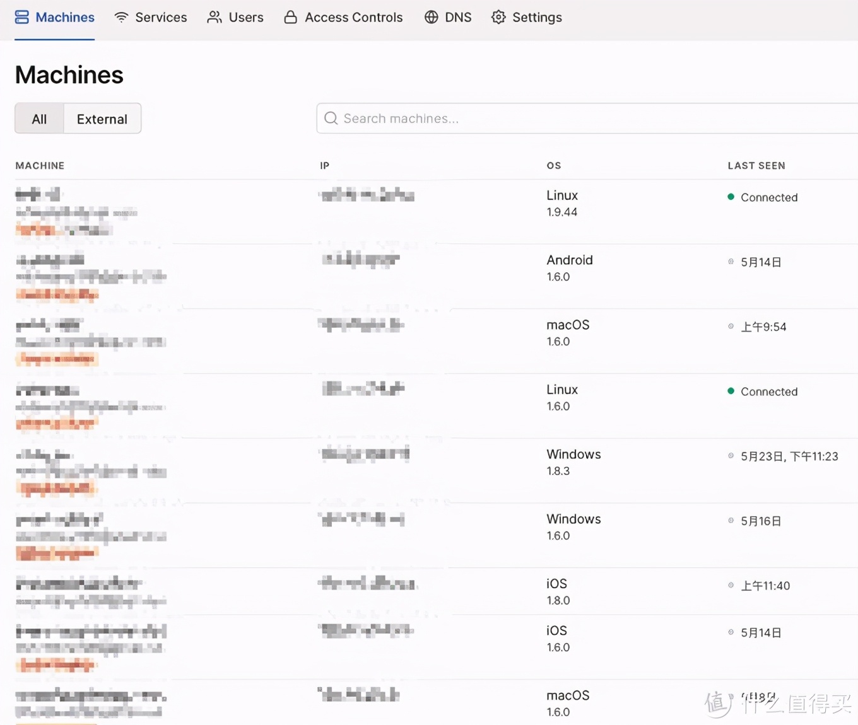Click the green Connected dot on Linux 1.9.44

pyautogui.click(x=731, y=197)
